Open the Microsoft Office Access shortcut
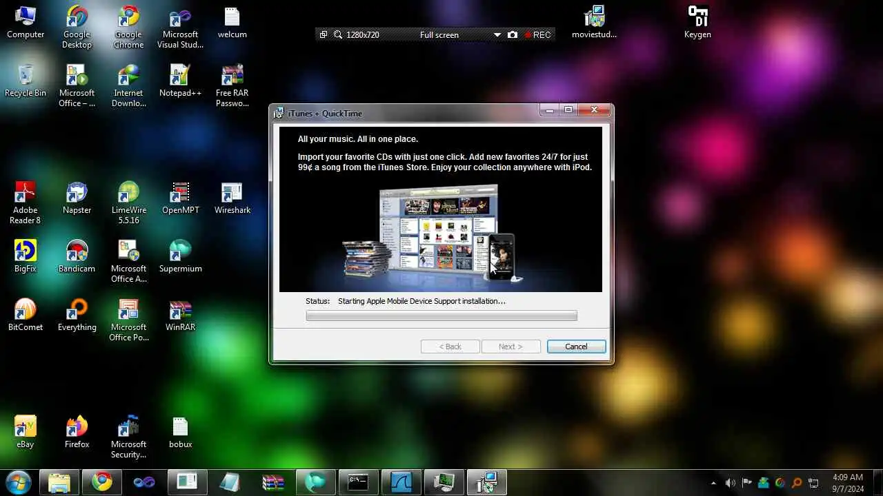Screen dimensions: 883x496 tap(128, 262)
